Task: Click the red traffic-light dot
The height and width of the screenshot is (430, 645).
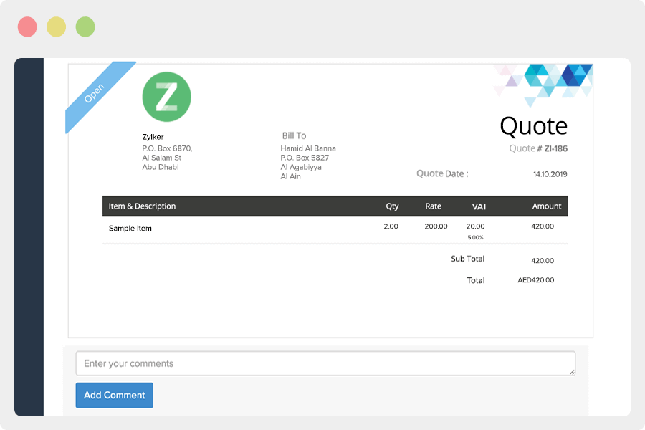Action: click(x=27, y=25)
